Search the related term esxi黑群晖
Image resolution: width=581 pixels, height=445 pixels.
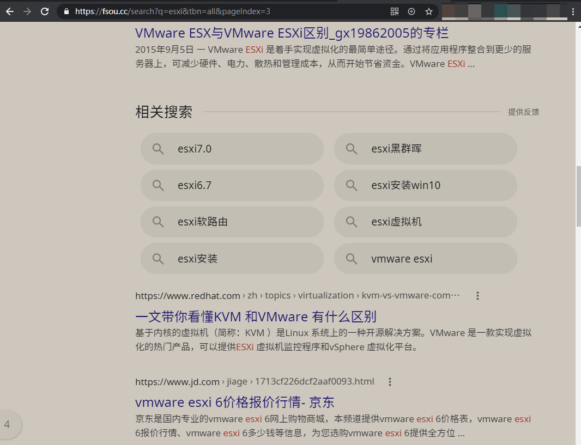click(x=425, y=148)
